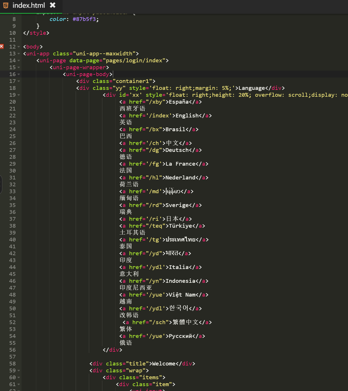Screen dimensions: 348x391
Task: Click the red error marker beside line 12
Action: tap(2, 47)
